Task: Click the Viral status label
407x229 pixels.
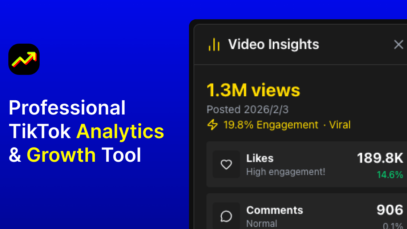Action: pyautogui.click(x=340, y=125)
